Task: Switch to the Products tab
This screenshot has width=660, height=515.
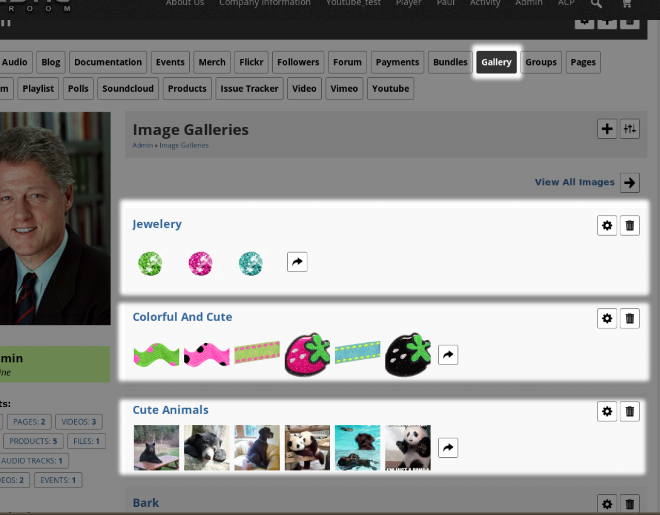Action: [x=187, y=89]
